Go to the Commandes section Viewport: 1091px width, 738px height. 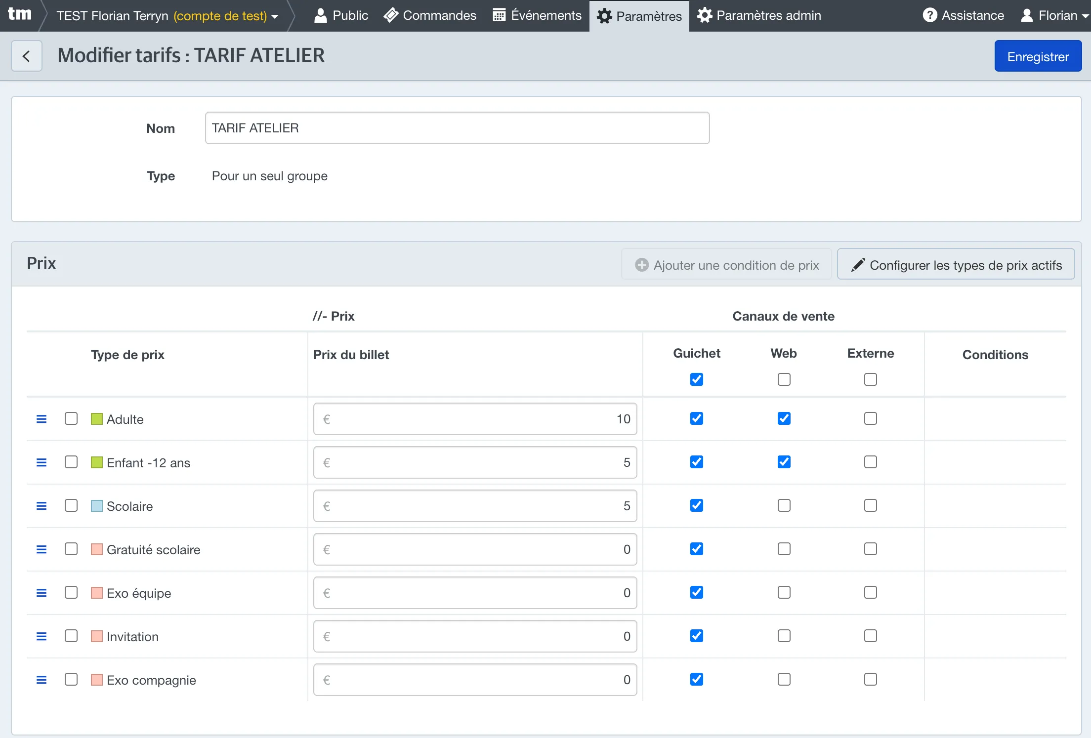pos(430,15)
